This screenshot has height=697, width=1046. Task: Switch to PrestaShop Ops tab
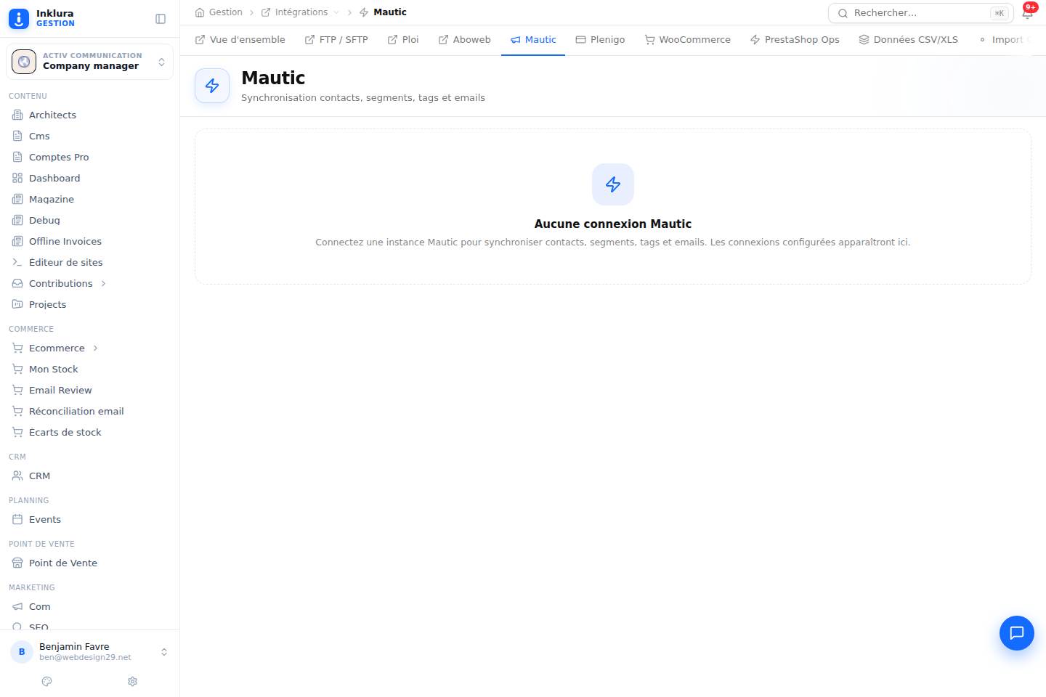tap(795, 40)
